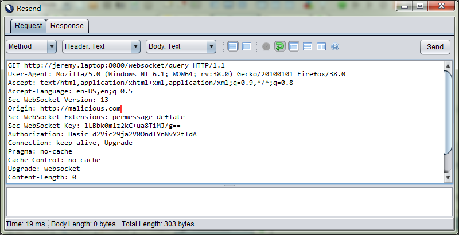Click the Pragma: no-cache line
Image resolution: width=459 pixels, height=235 pixels.
40,151
